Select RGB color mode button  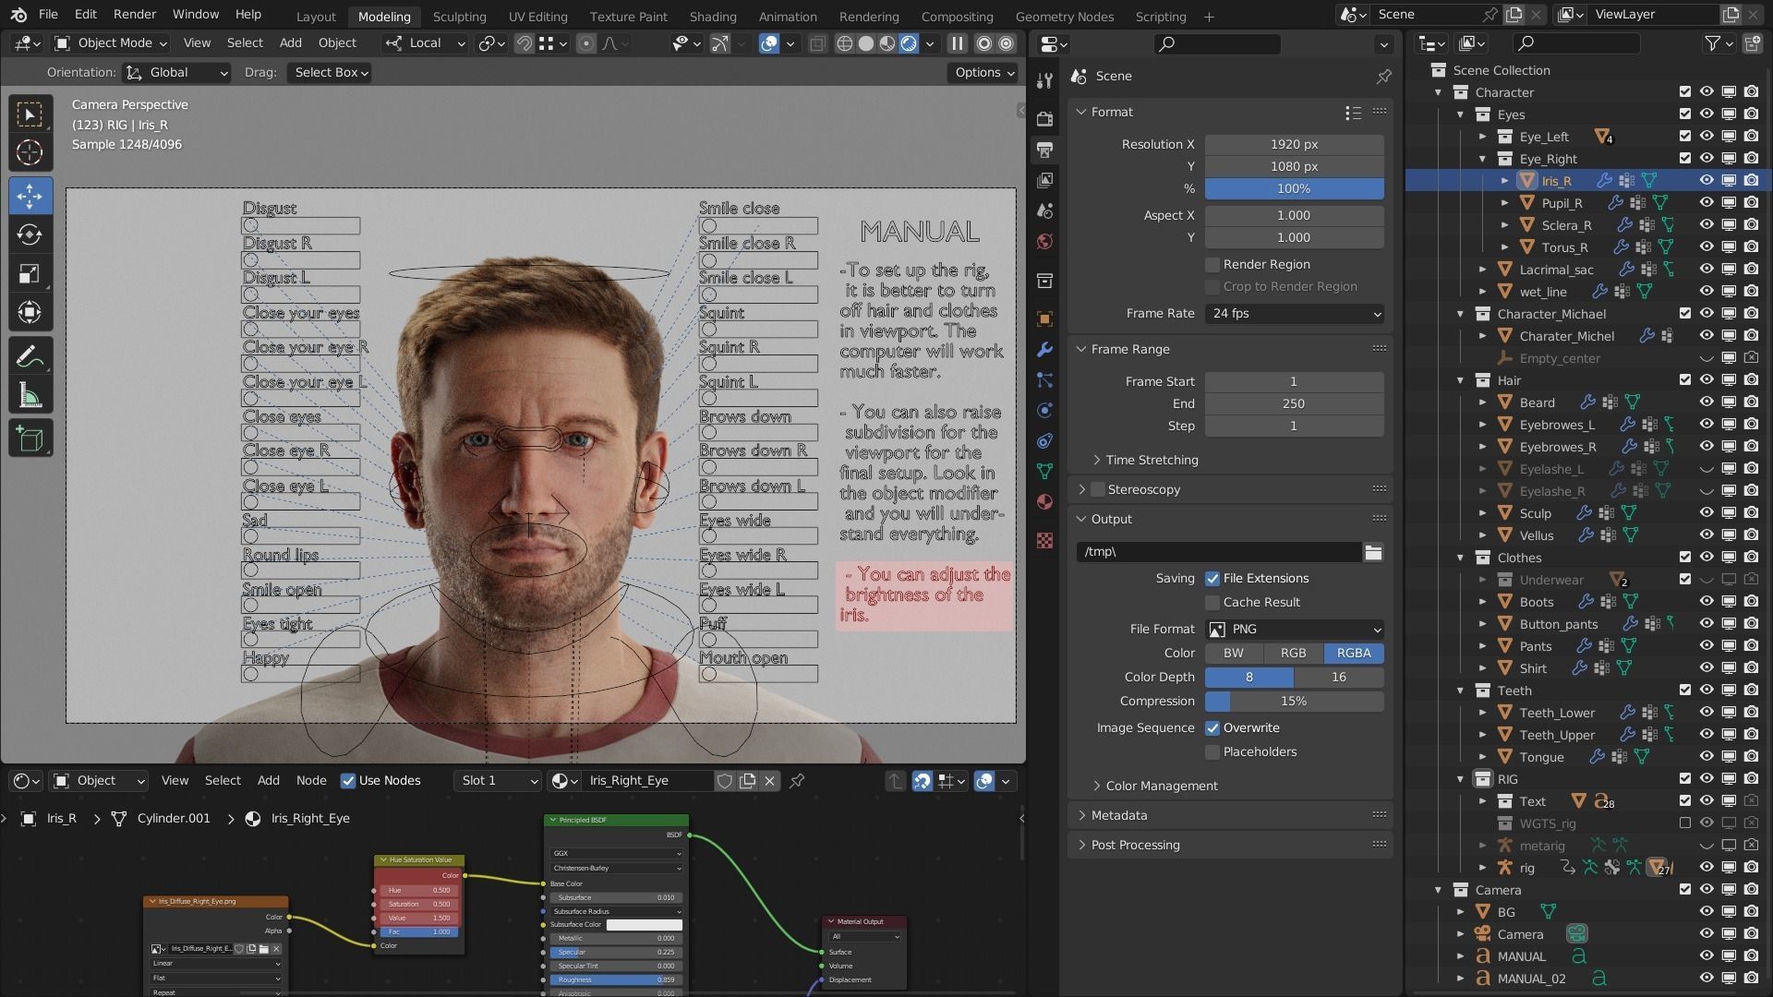click(1293, 653)
